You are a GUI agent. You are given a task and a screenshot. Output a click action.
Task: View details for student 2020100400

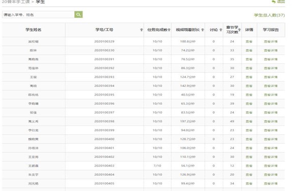[249, 139]
